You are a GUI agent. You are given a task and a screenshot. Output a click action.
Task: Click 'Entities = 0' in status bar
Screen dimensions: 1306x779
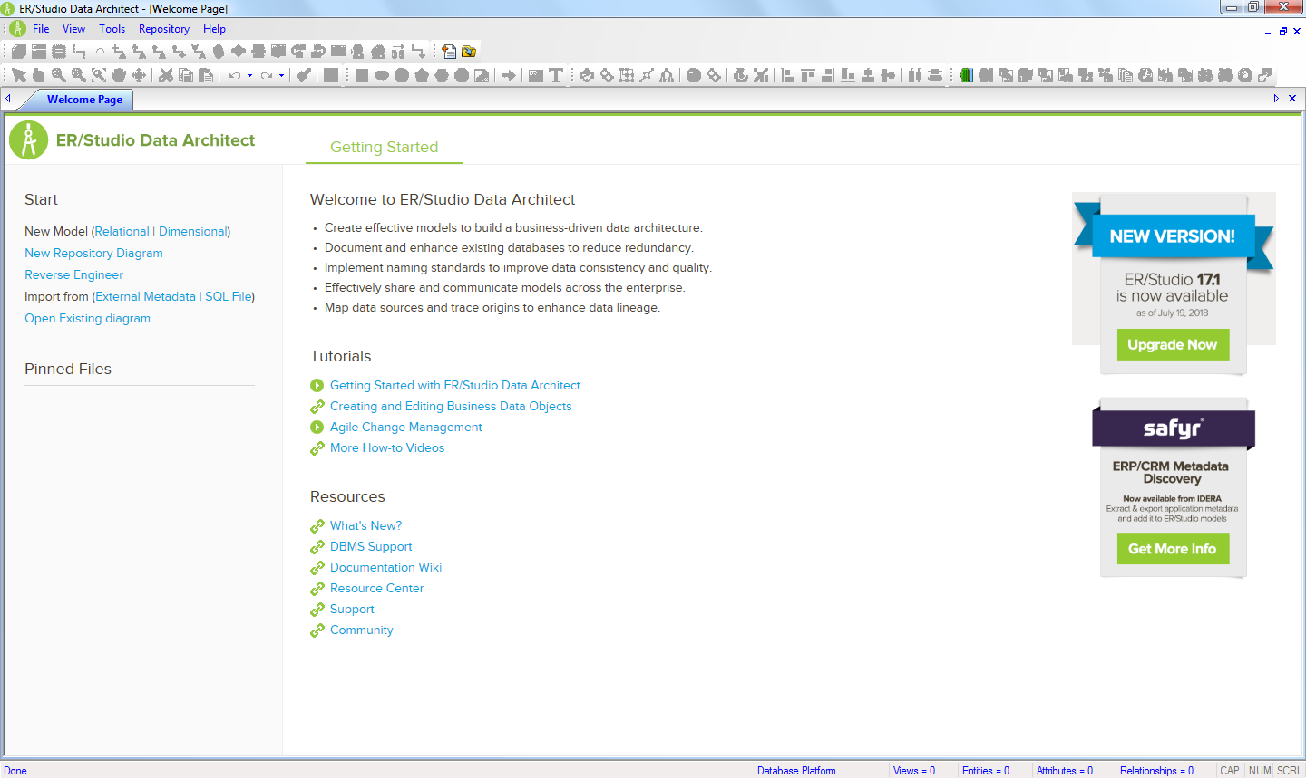pos(986,771)
